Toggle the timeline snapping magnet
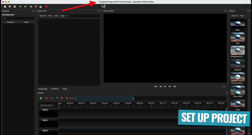The height and width of the screenshot is (135, 252). click(47, 98)
